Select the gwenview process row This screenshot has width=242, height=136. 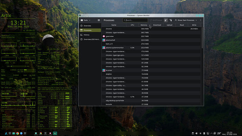pyautogui.click(x=151, y=36)
